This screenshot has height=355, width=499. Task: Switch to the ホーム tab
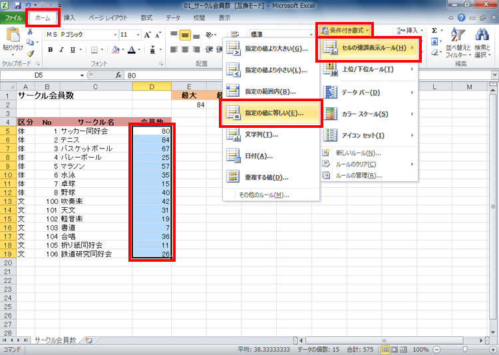pos(43,18)
